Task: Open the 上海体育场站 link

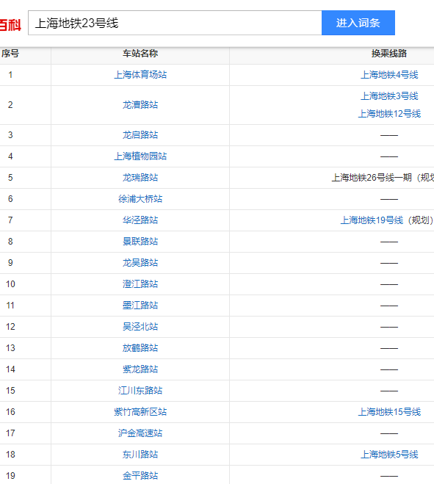Action: [140, 75]
